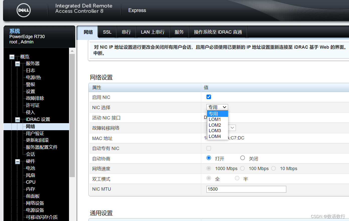Enable 自动专有 NIC

(x=209, y=148)
